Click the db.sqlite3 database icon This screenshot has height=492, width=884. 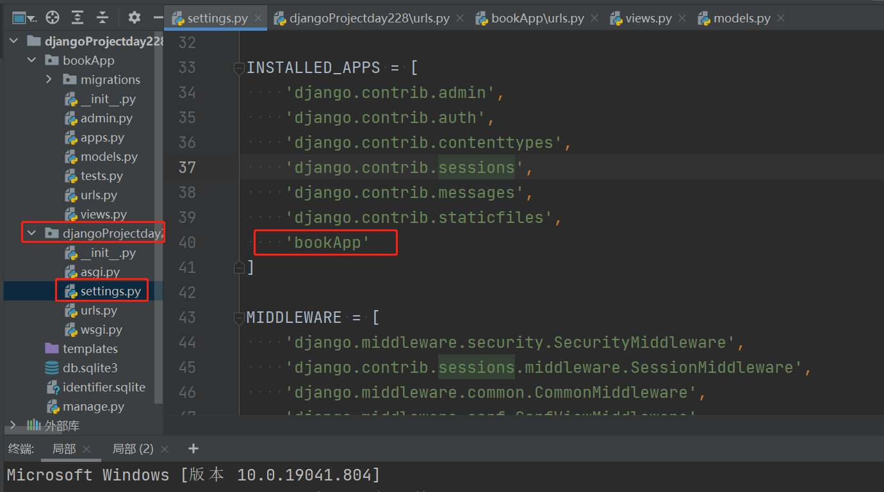52,368
